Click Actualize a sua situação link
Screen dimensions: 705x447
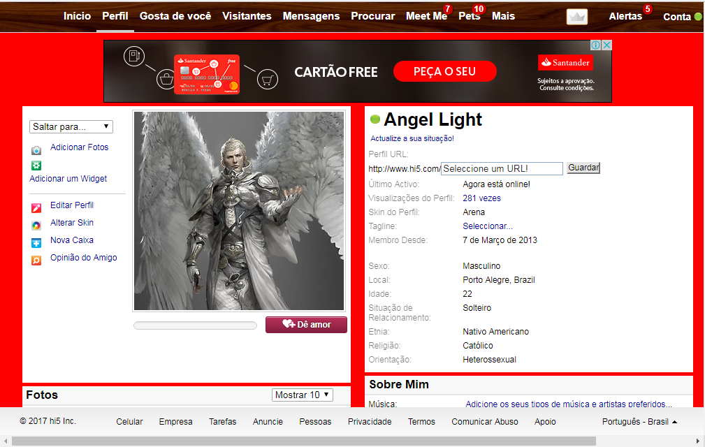coord(412,138)
